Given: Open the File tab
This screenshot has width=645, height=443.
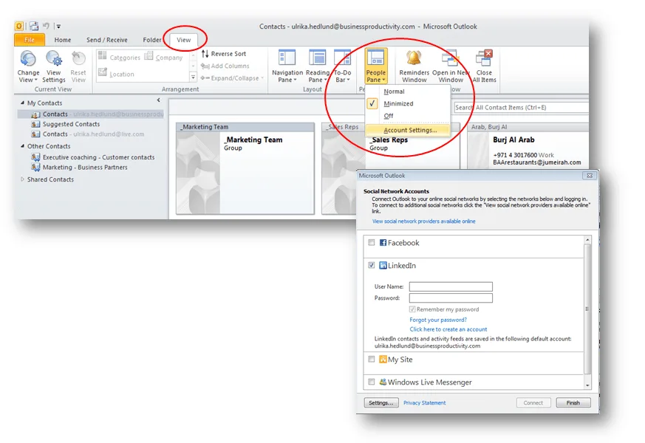Looking at the screenshot, I should click(x=30, y=40).
